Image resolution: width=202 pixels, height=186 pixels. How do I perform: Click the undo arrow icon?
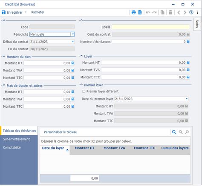point(148,12)
